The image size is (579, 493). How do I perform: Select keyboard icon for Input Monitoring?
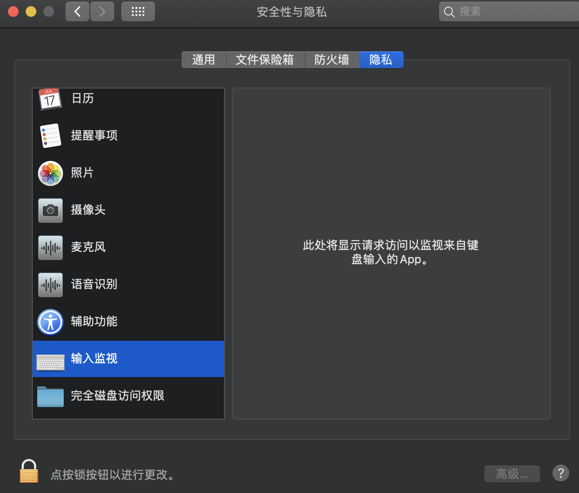(50, 362)
